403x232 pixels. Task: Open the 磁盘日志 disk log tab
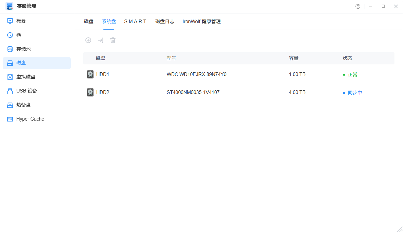pos(165,21)
